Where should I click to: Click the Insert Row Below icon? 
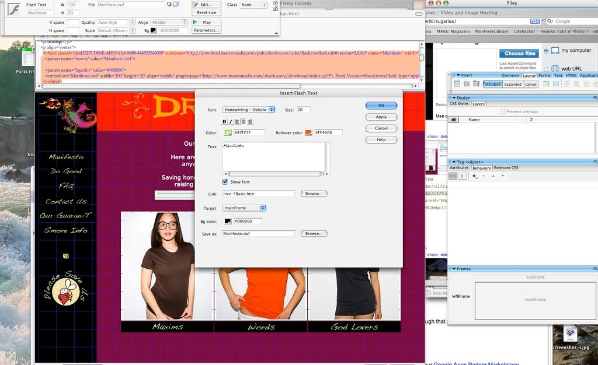pyautogui.click(x=576, y=84)
